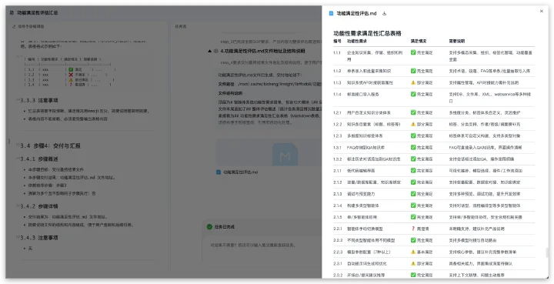The width and height of the screenshot is (554, 284).
Task: Select row number 2.1.4
Action: (x=338, y=205)
